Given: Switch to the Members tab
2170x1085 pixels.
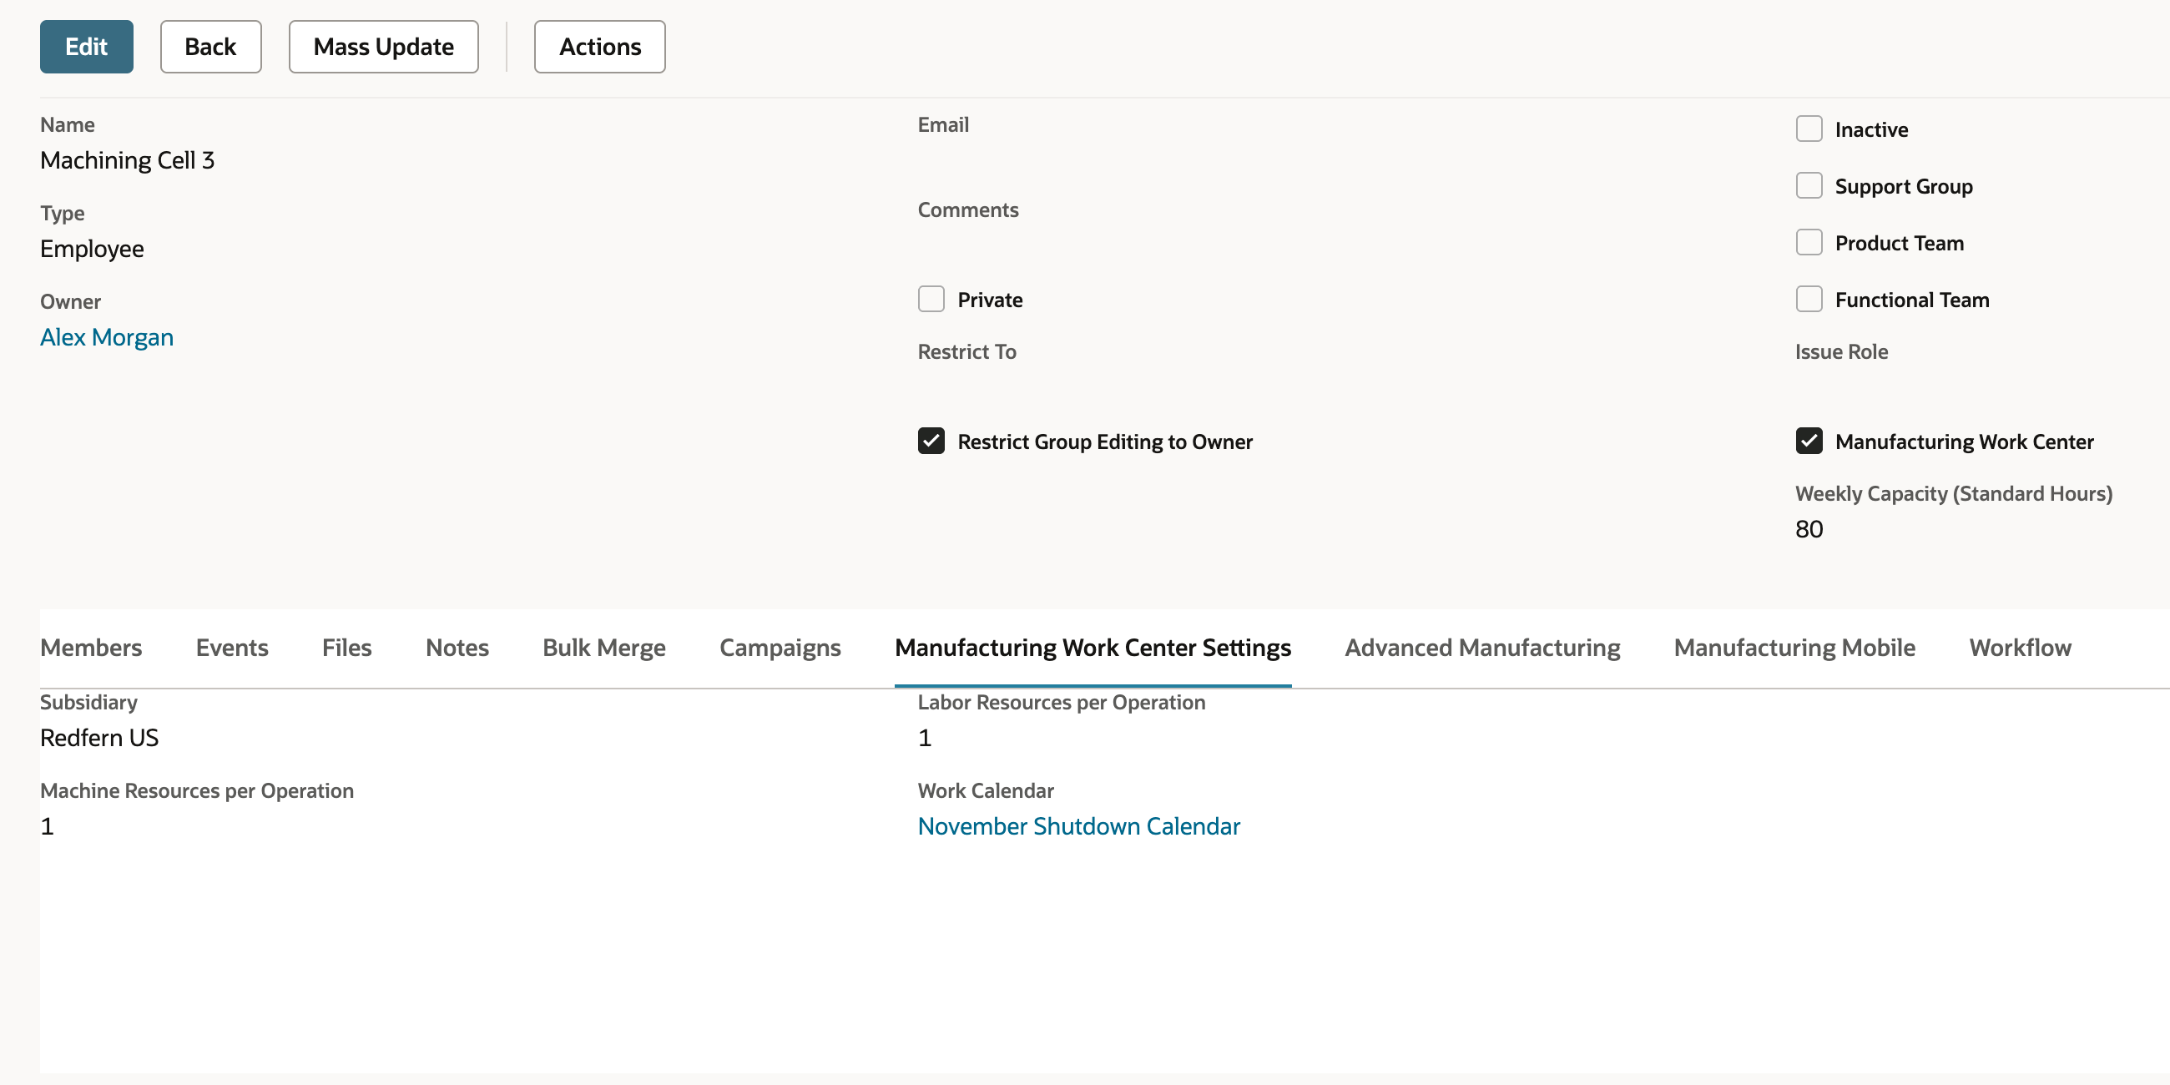Looking at the screenshot, I should click(x=91, y=647).
